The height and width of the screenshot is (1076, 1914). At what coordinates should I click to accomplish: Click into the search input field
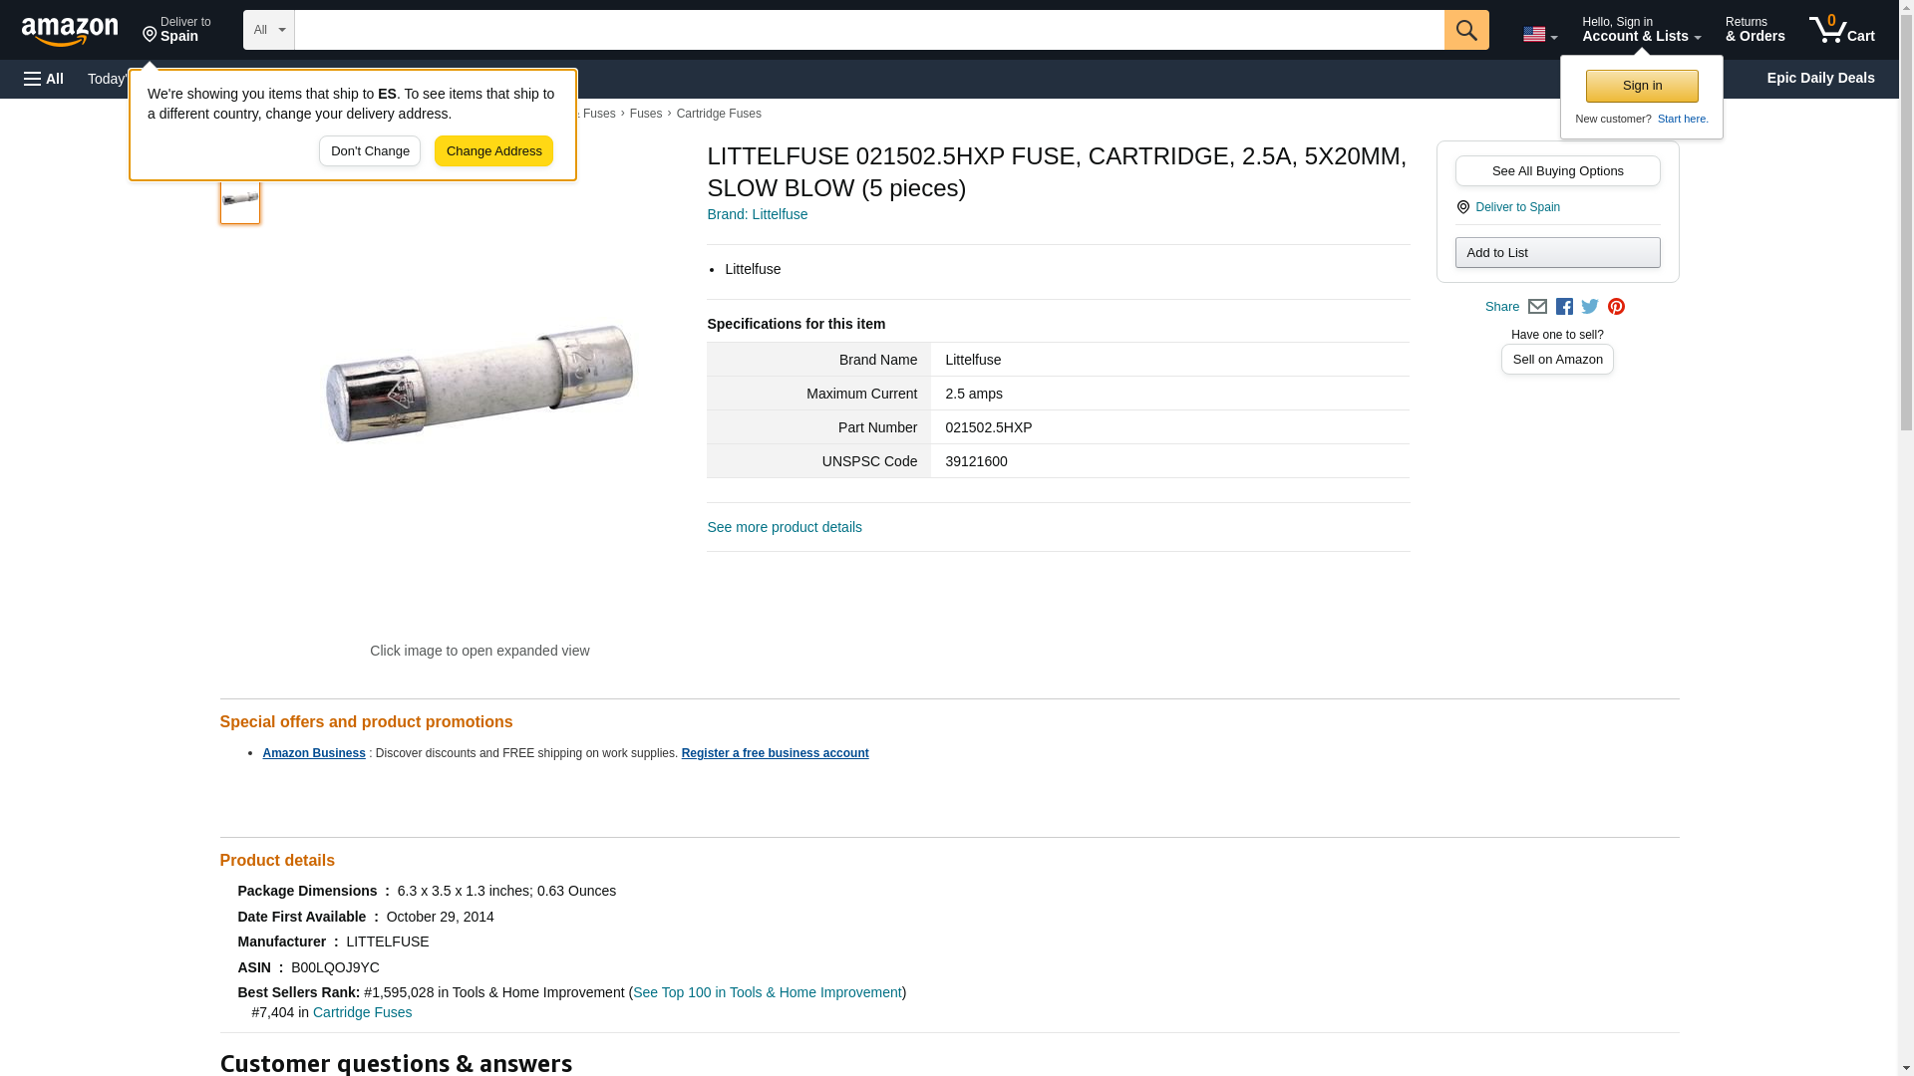[868, 30]
